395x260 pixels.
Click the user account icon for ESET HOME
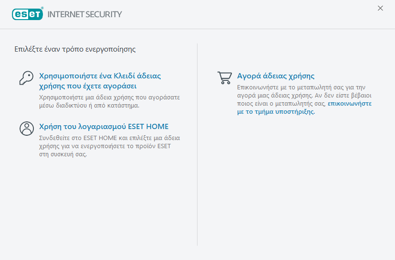pyautogui.click(x=26, y=128)
